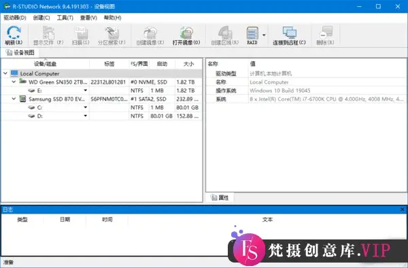Click serial 22312L801281 cell
Viewport: 408px width, 268px height.
coord(108,82)
